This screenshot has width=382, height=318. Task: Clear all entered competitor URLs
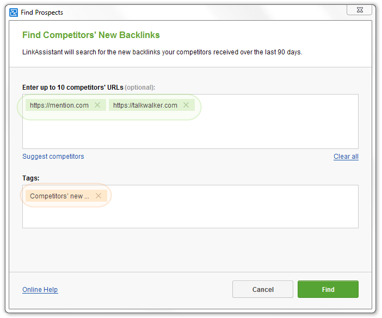point(346,157)
